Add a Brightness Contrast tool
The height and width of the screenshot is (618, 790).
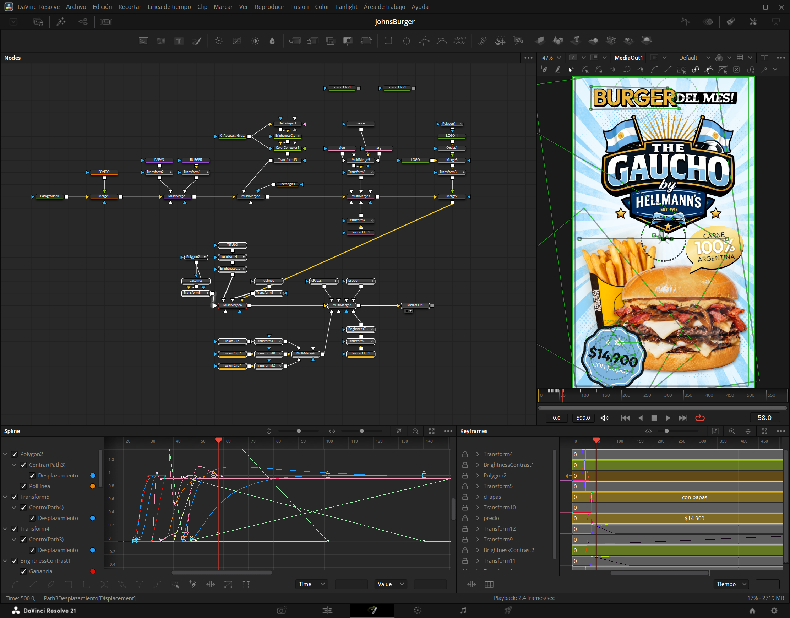(255, 41)
